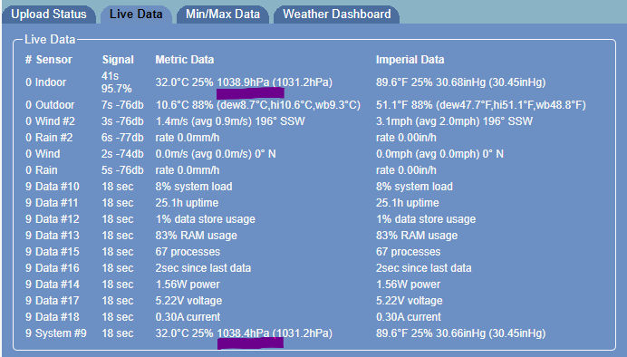Image resolution: width=627 pixels, height=357 pixels.
Task: Click the Indoor 1038.9hPa pressure reading
Action: point(243,82)
